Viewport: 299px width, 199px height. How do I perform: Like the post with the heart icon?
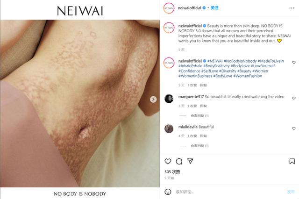[x=168, y=162]
